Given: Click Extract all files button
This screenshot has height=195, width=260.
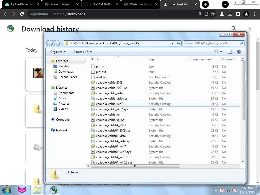Looking at the screenshot, I should tap(83, 52).
